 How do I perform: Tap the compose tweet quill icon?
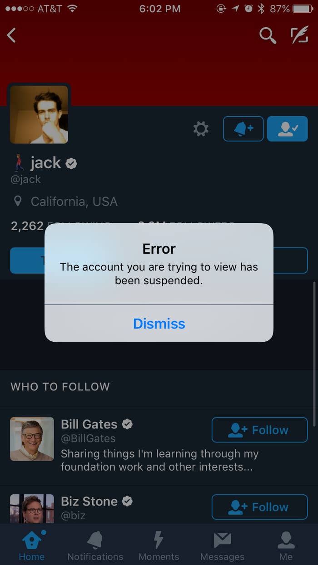299,35
